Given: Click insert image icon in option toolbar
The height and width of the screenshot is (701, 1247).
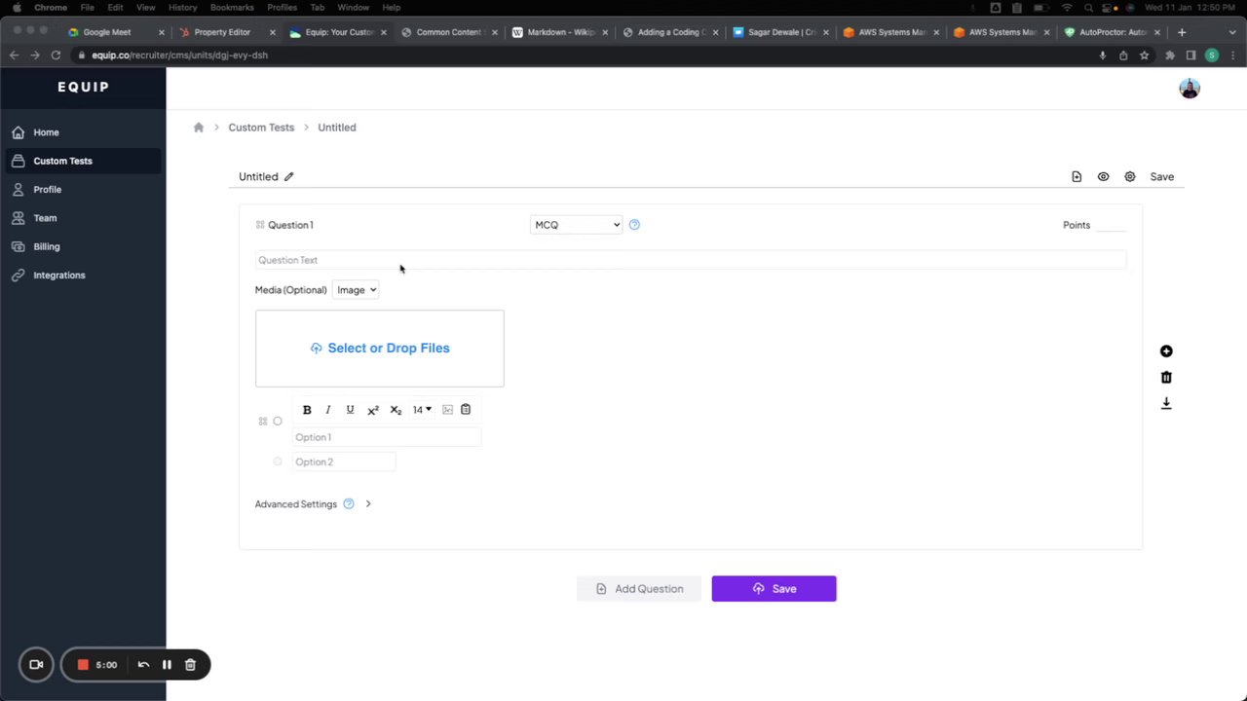Looking at the screenshot, I should (x=448, y=410).
